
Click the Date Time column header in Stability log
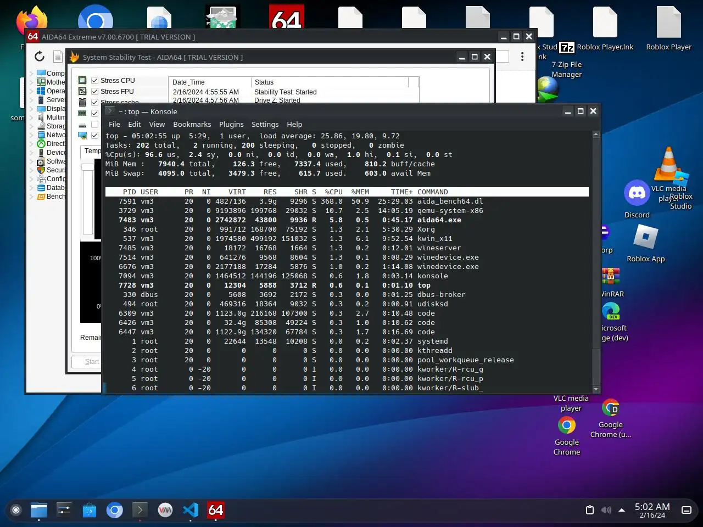pos(209,82)
